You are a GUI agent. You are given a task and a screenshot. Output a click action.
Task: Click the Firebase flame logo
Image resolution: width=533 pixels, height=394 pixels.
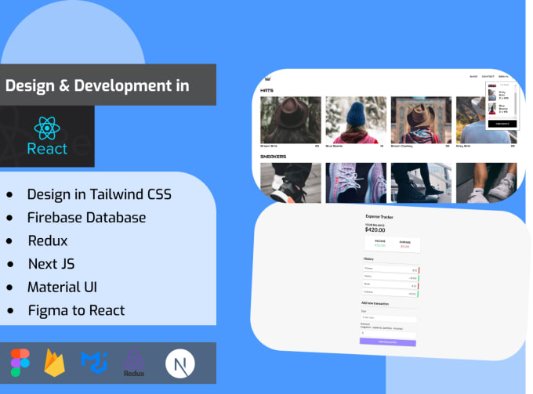pyautogui.click(x=54, y=363)
